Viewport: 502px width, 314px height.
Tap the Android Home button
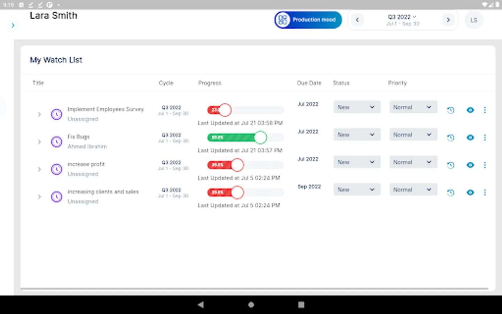[251, 305]
